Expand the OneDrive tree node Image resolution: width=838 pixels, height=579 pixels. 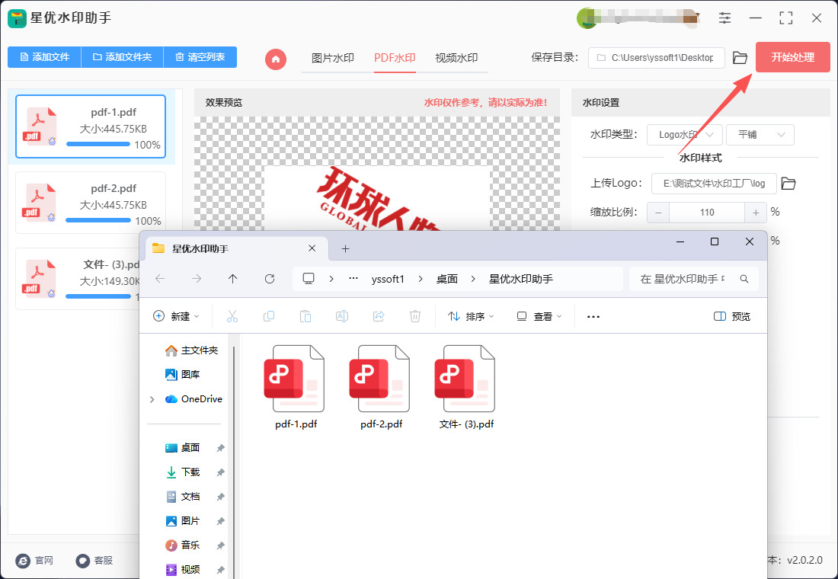pyautogui.click(x=152, y=399)
